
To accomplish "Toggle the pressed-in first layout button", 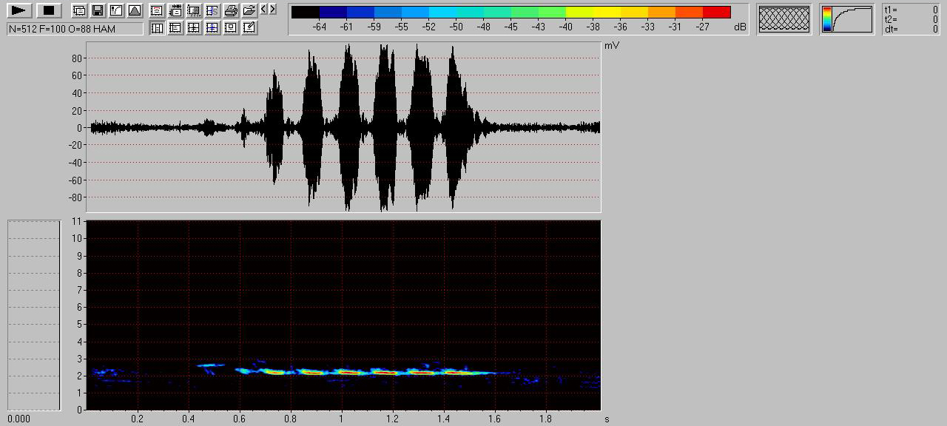I will [157, 28].
